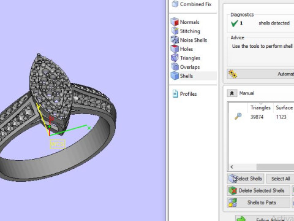Click the Noise Shells icon
The height and width of the screenshot is (221, 294).
175,40
